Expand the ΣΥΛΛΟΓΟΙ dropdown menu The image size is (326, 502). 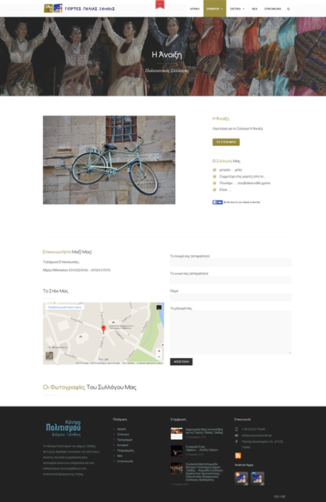pyautogui.click(x=214, y=9)
